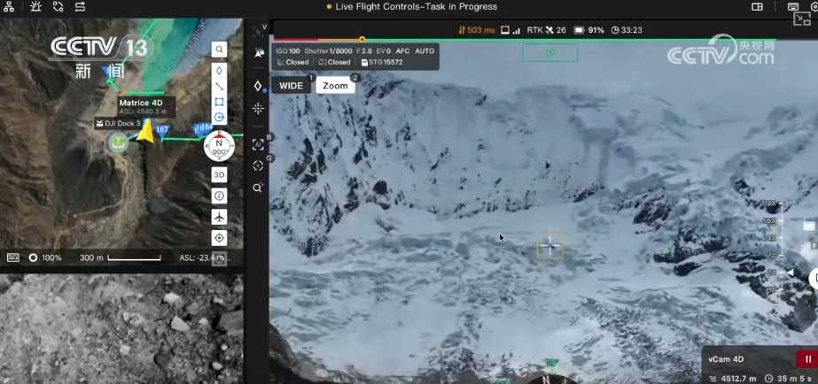Center map on the aircraft icon

[x=219, y=217]
